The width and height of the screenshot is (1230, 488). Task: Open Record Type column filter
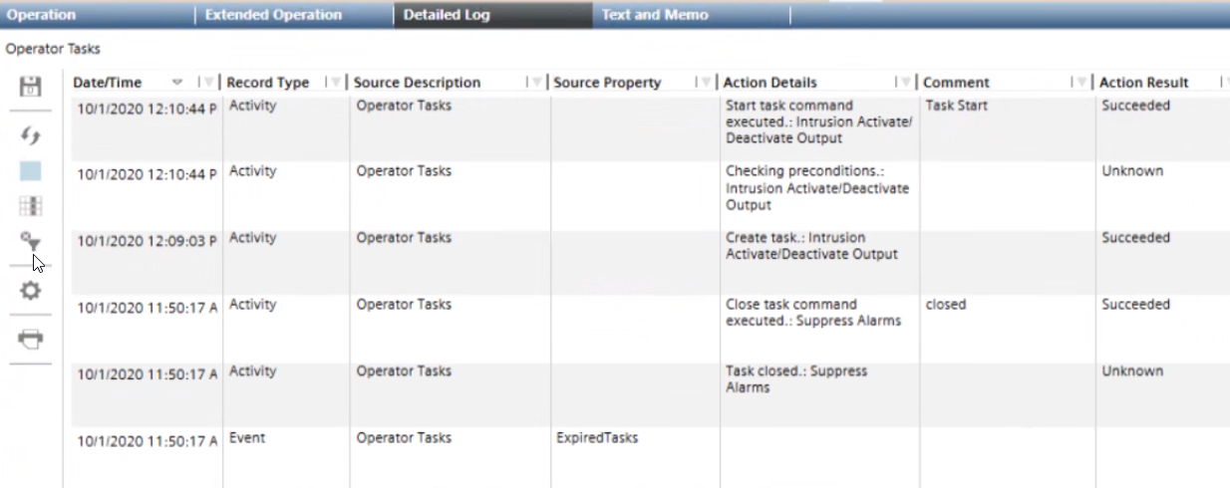(336, 83)
